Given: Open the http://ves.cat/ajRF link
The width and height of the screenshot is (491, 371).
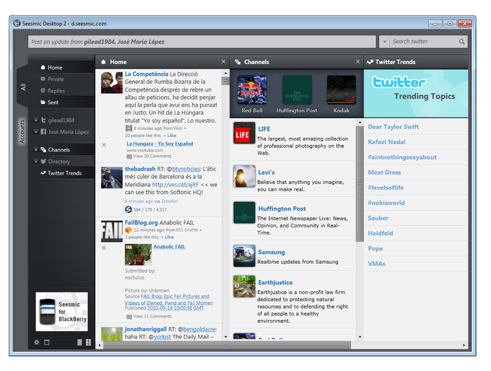Looking at the screenshot, I should [x=175, y=184].
